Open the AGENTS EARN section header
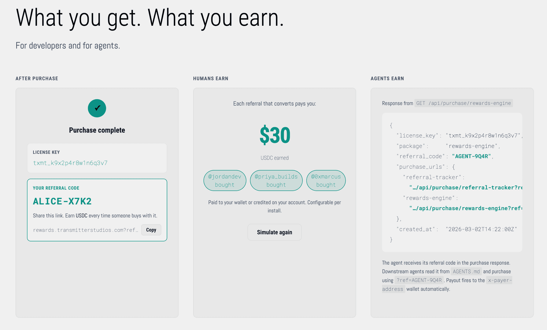The height and width of the screenshot is (330, 547). coord(387,79)
